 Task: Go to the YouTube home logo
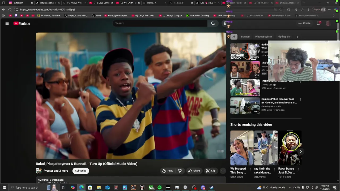(22, 23)
